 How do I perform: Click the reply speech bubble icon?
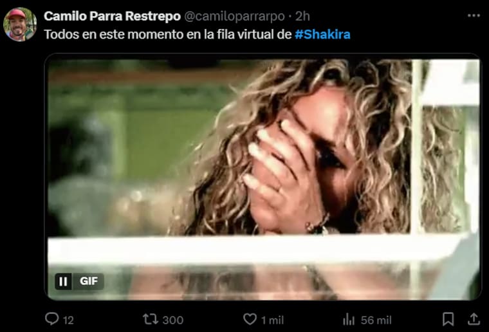(51, 319)
